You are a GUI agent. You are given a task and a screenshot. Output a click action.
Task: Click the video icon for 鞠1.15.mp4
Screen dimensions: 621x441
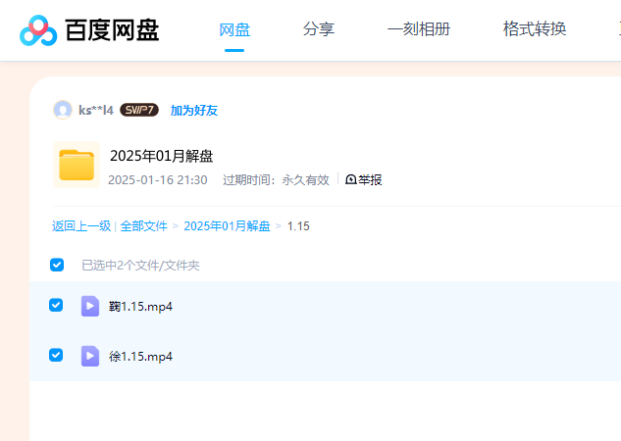[90, 306]
